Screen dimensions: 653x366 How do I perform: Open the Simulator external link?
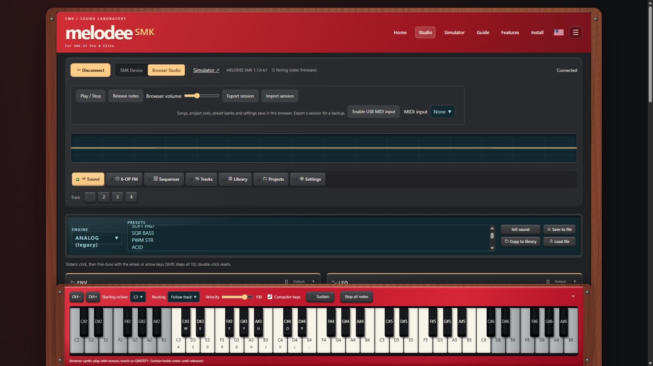pos(206,70)
